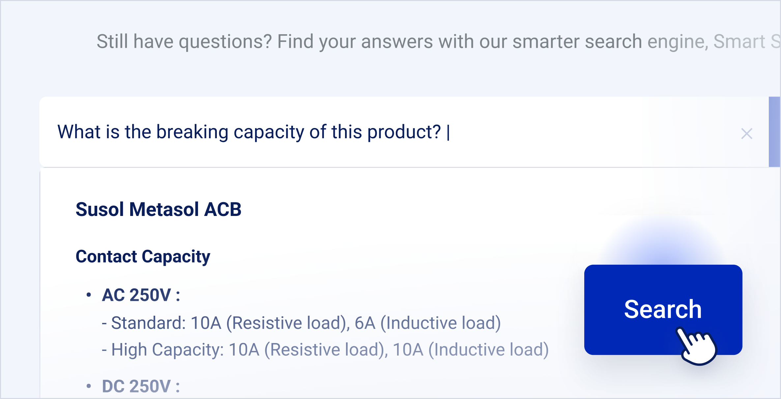781x399 pixels.
Task: Click the DC 250V bullet label
Action: click(x=141, y=386)
